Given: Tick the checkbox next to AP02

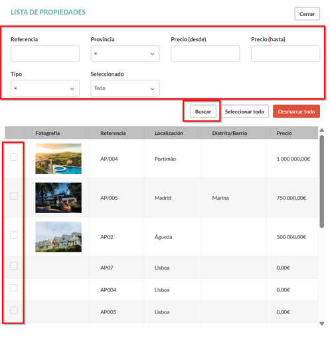Looking at the screenshot, I should click(14, 235).
